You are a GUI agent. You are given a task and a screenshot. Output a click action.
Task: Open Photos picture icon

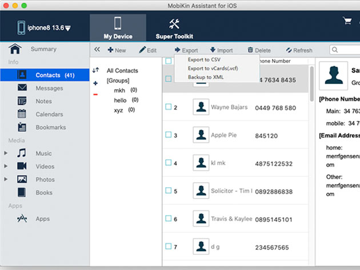tap(22, 179)
